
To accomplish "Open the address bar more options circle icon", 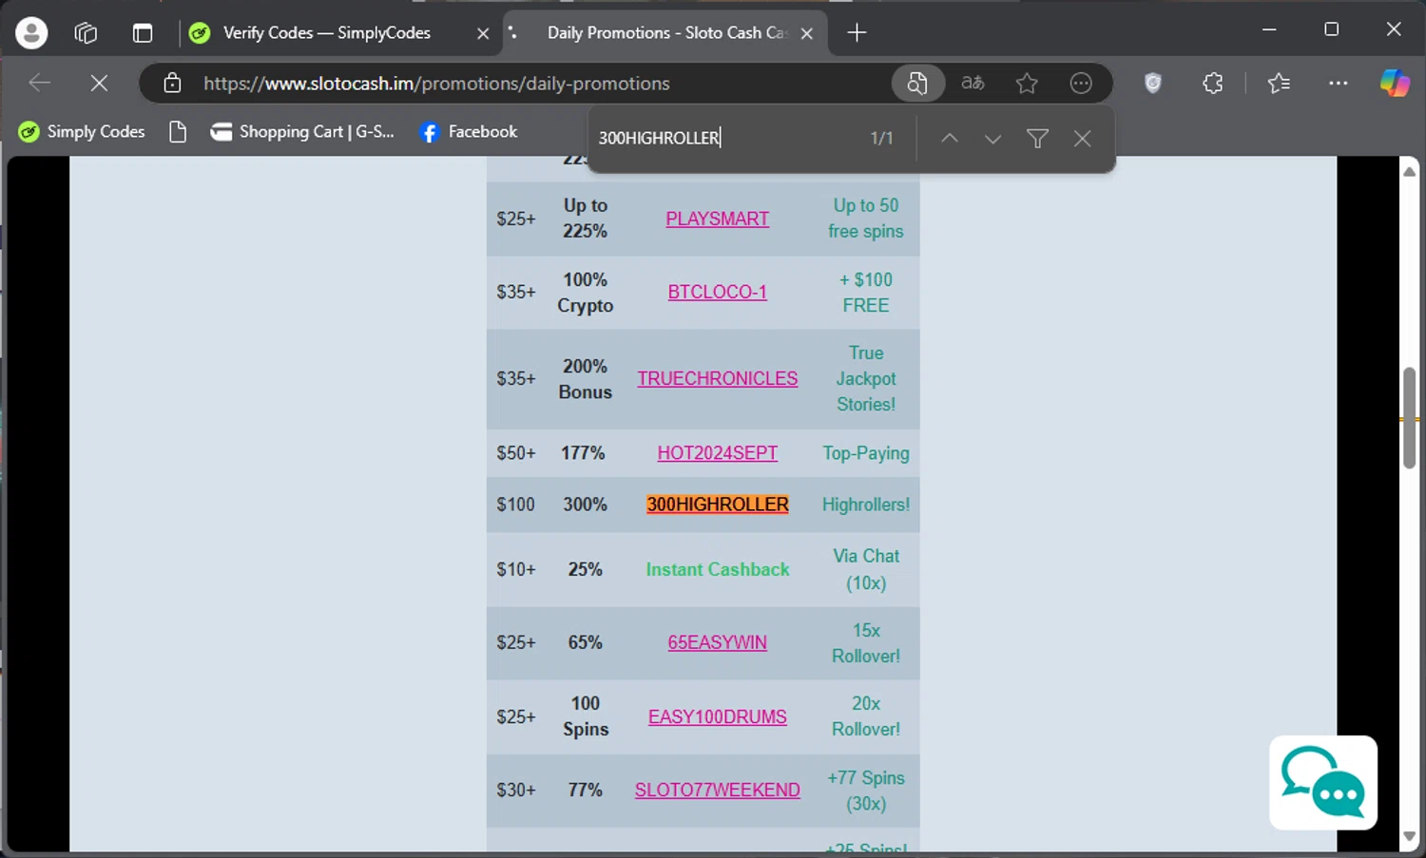I will (x=1081, y=84).
